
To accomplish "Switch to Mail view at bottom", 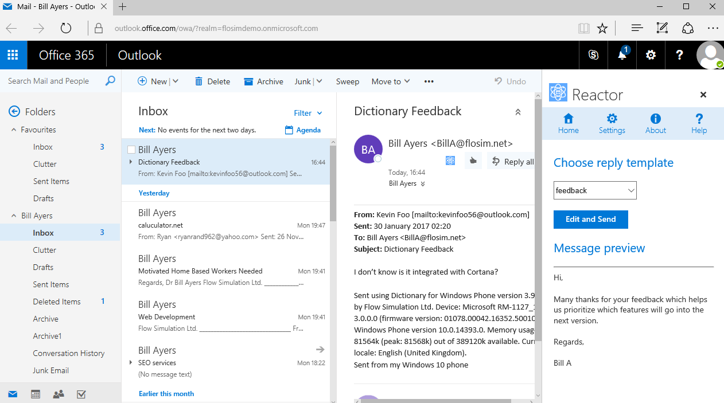I will (12, 394).
